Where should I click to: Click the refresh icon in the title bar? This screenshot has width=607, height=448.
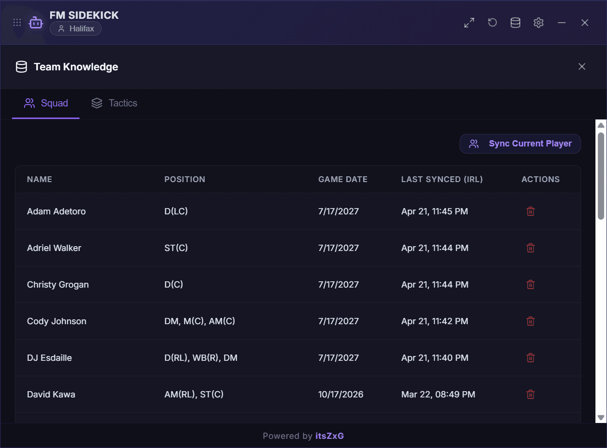[x=492, y=23]
